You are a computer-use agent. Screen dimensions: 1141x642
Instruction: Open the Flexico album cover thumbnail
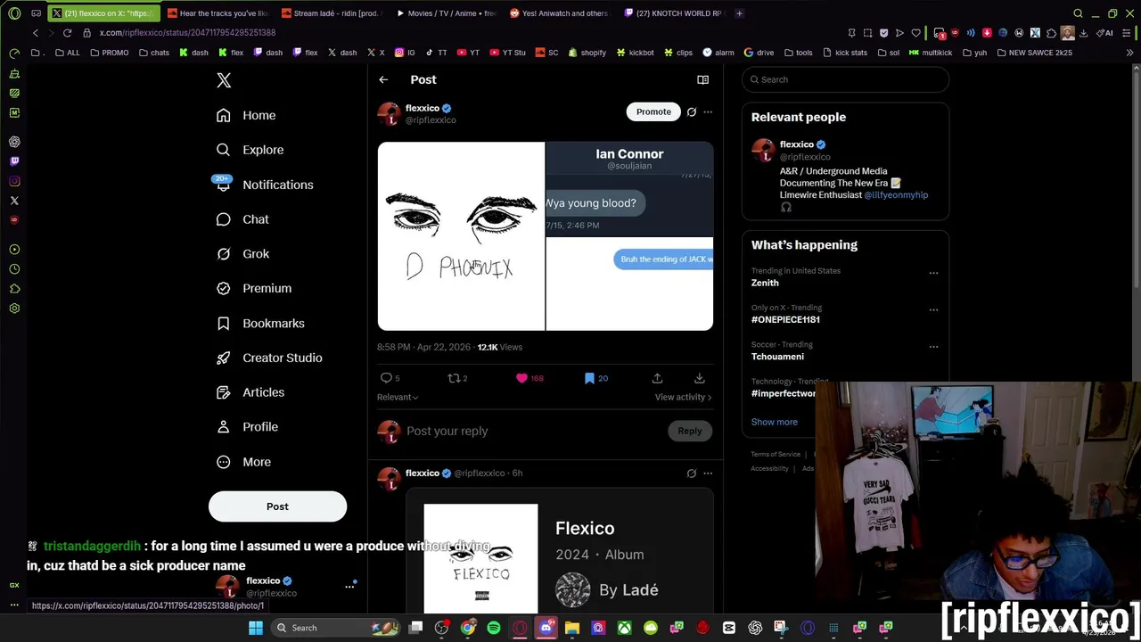point(480,559)
